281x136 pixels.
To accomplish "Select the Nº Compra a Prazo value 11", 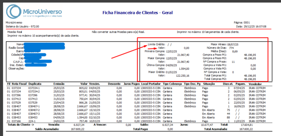I will point(233,62).
